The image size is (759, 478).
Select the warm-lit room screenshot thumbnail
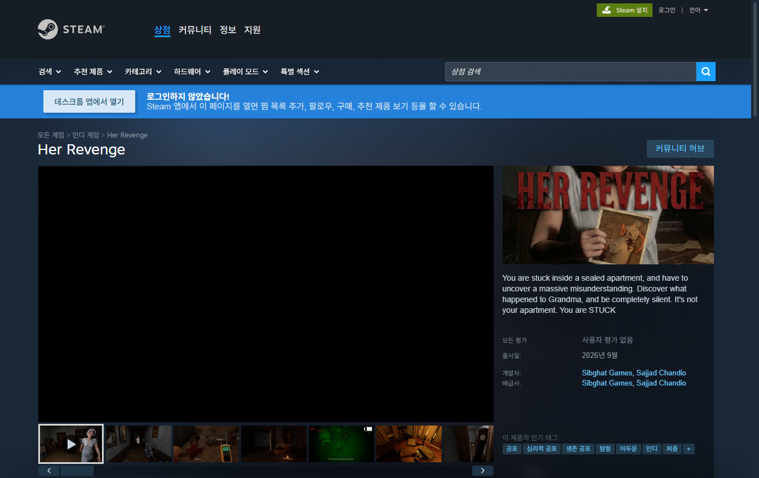point(409,444)
